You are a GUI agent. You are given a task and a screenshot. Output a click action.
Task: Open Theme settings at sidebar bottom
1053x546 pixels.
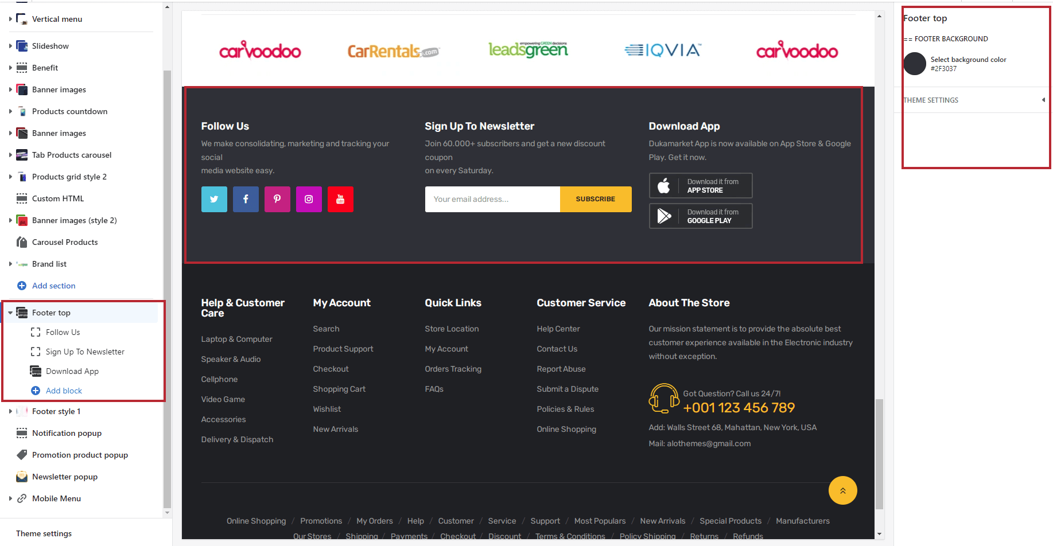click(44, 533)
